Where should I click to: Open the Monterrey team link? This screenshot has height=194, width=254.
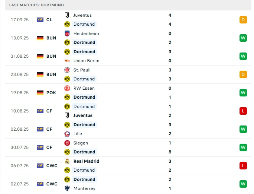(x=84, y=188)
